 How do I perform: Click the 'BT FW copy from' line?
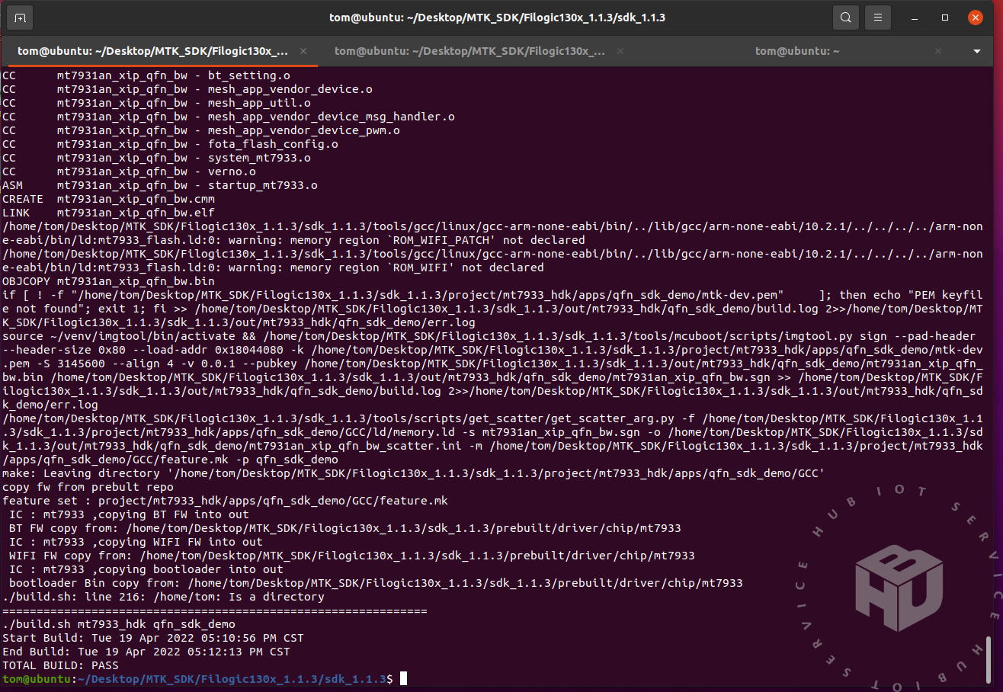pos(344,528)
